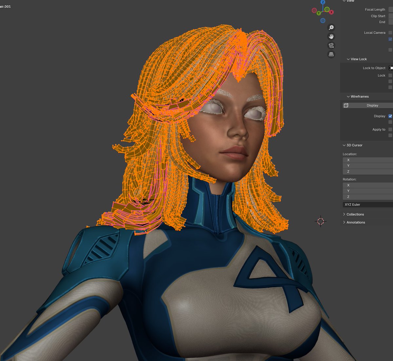This screenshot has width=393, height=361.
Task: Click the 3D Cursor Location X field
Action: click(x=368, y=160)
